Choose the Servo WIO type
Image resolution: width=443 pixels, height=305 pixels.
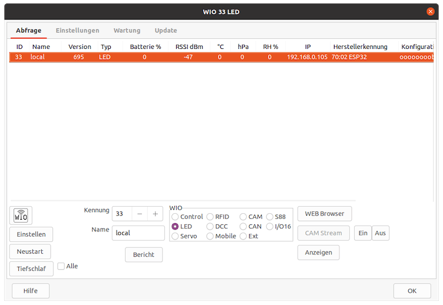(x=175, y=236)
